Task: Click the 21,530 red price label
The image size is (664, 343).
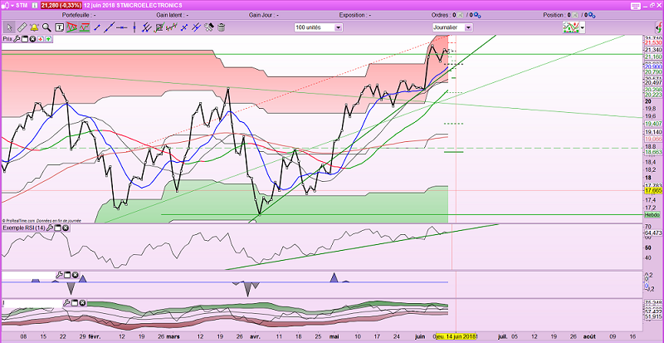Action: click(653, 43)
